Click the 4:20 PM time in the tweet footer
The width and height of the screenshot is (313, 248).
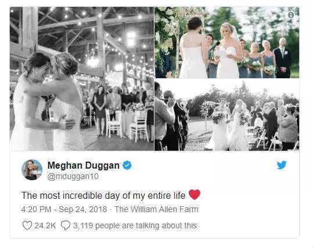click(x=36, y=209)
